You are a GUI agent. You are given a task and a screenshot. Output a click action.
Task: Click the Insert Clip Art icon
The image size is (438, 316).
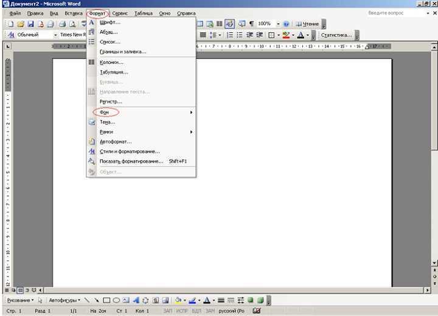click(156, 300)
